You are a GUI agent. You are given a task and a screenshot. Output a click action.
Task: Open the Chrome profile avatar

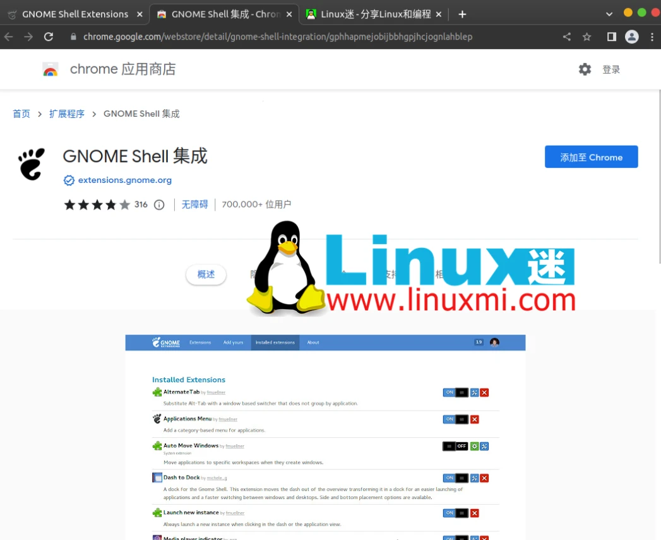tap(631, 37)
